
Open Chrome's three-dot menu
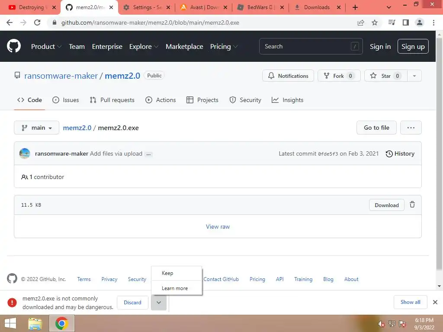(433, 22)
